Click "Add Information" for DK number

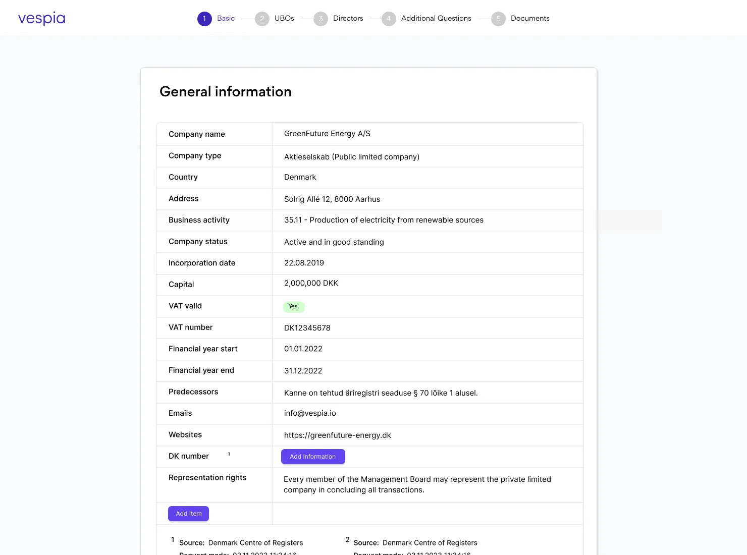313,456
